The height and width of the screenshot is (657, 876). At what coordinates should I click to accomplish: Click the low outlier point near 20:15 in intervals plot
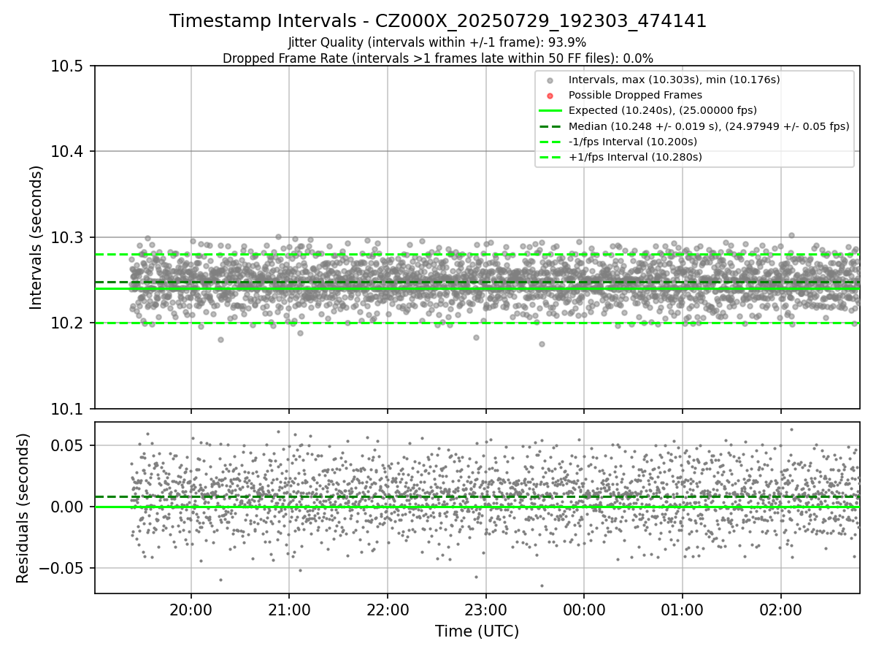point(220,339)
